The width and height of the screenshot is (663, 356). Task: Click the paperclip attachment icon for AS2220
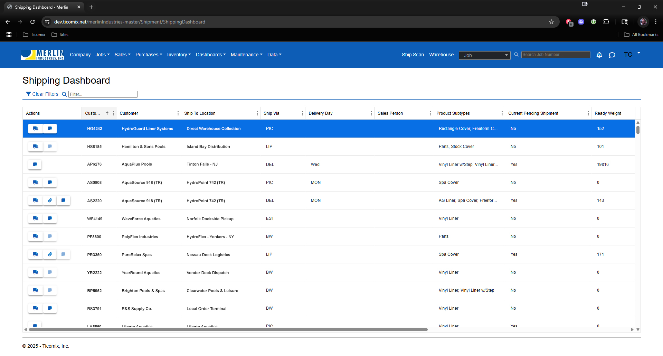[x=50, y=200]
